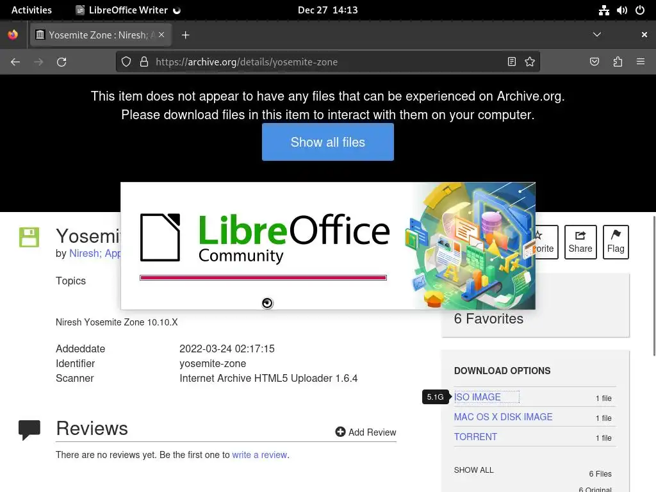
Task: Click the TORRENT download link
Action: point(475,437)
